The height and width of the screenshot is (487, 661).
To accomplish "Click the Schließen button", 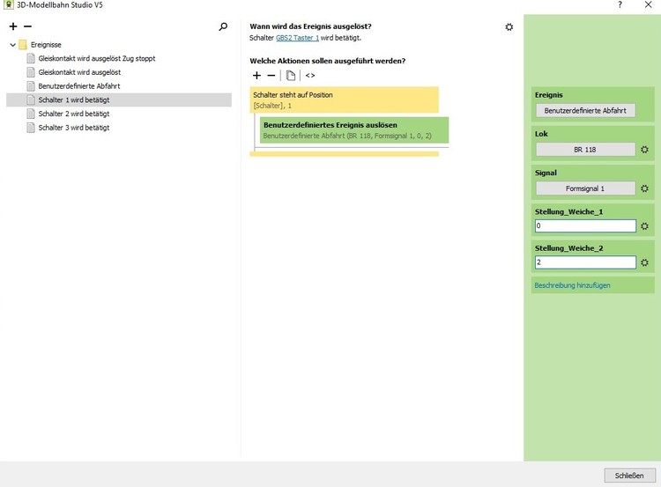I will click(x=629, y=476).
